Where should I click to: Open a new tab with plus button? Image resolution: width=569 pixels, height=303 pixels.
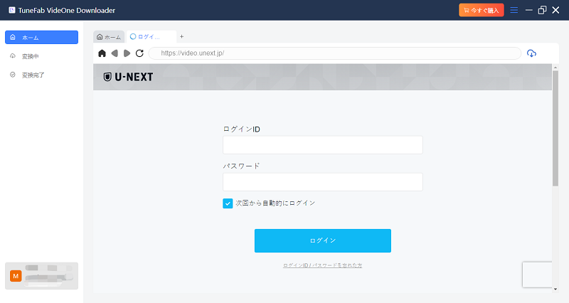(x=182, y=37)
